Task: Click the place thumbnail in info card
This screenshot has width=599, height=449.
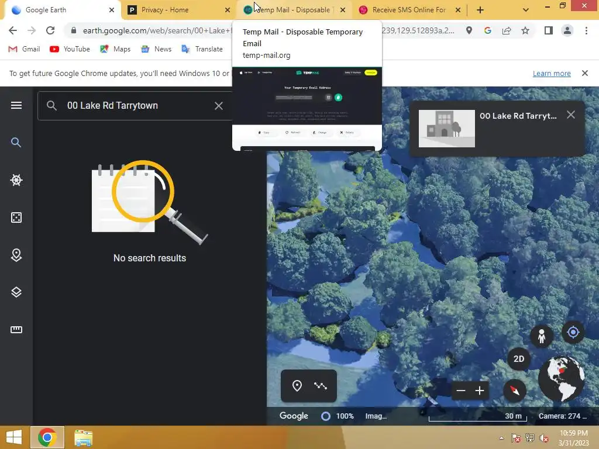Action: coord(446,129)
